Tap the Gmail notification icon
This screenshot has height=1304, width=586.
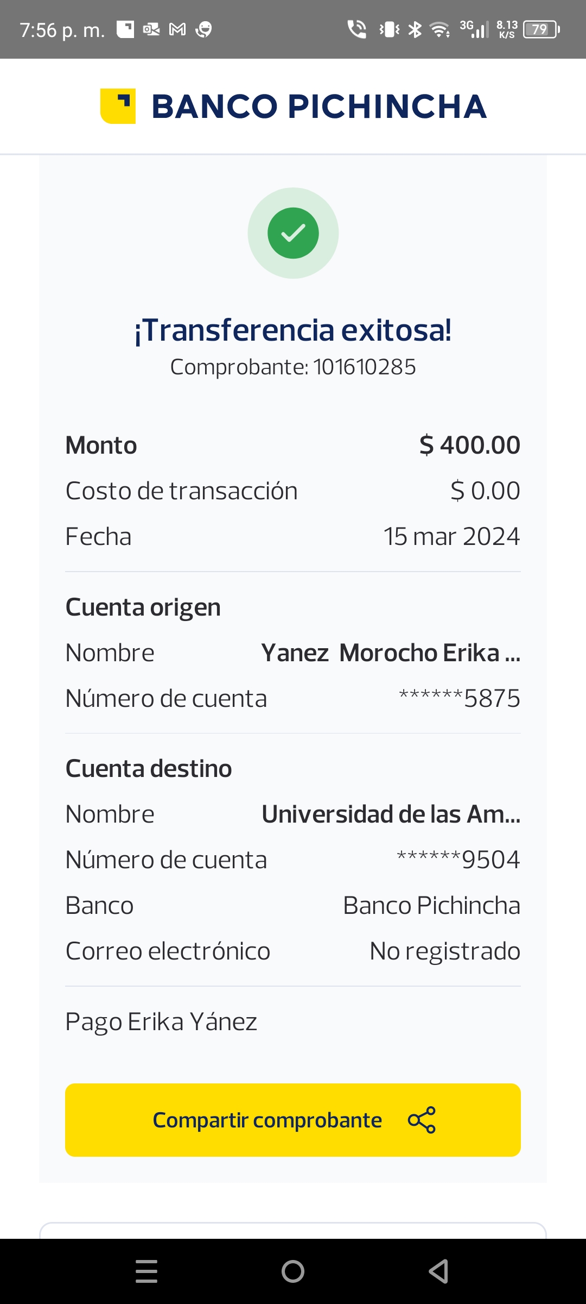pos(177,29)
